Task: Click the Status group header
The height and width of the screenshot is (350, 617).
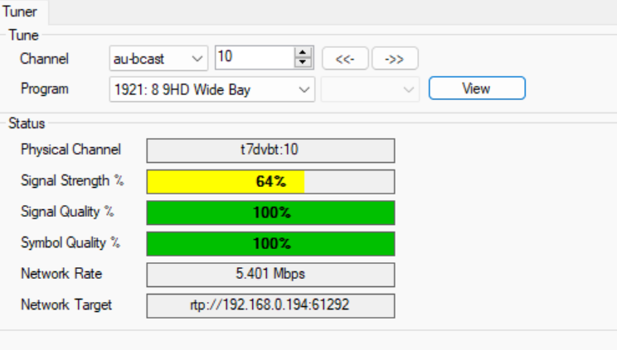Action: [x=27, y=123]
